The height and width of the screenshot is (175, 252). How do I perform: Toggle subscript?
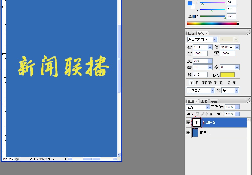tap(221, 83)
